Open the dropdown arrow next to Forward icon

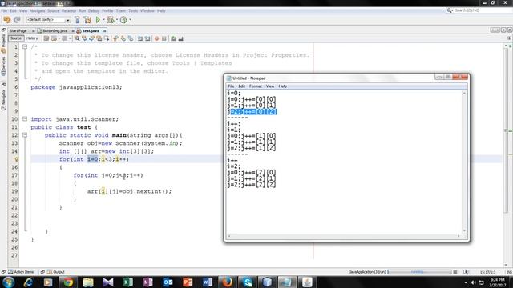point(70,38)
